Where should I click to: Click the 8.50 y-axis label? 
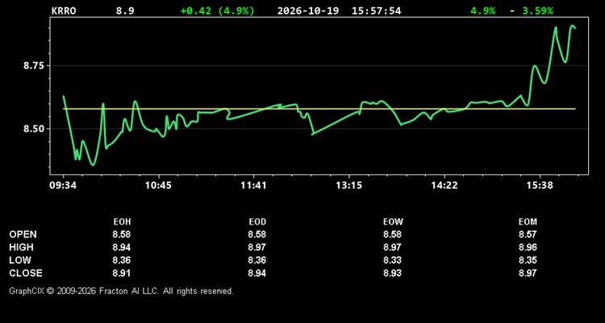point(34,129)
